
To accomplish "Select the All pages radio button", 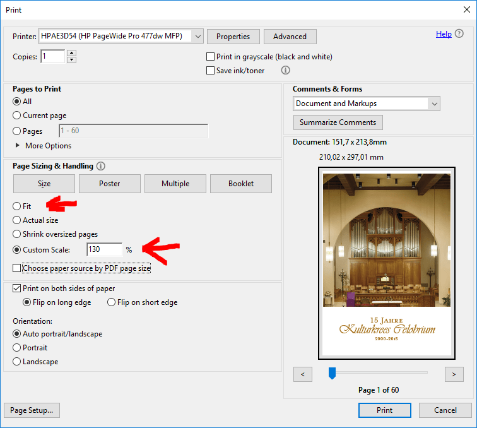I will [x=17, y=102].
